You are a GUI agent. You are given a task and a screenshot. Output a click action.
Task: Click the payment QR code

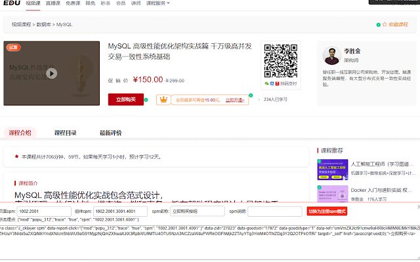(281, 61)
